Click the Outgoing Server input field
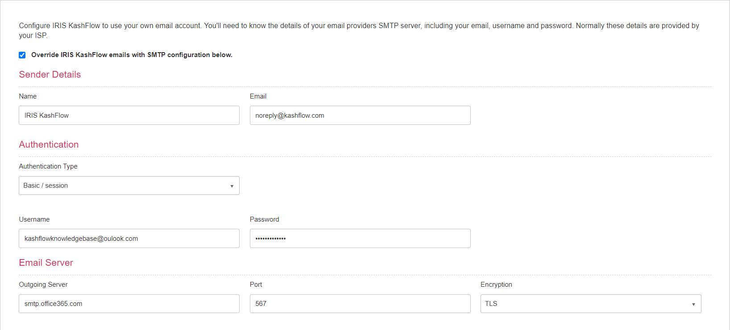Image resolution: width=730 pixels, height=330 pixels. 129,304
